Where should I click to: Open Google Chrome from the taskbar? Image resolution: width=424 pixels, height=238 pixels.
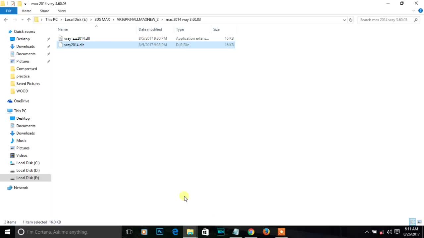pyautogui.click(x=251, y=232)
